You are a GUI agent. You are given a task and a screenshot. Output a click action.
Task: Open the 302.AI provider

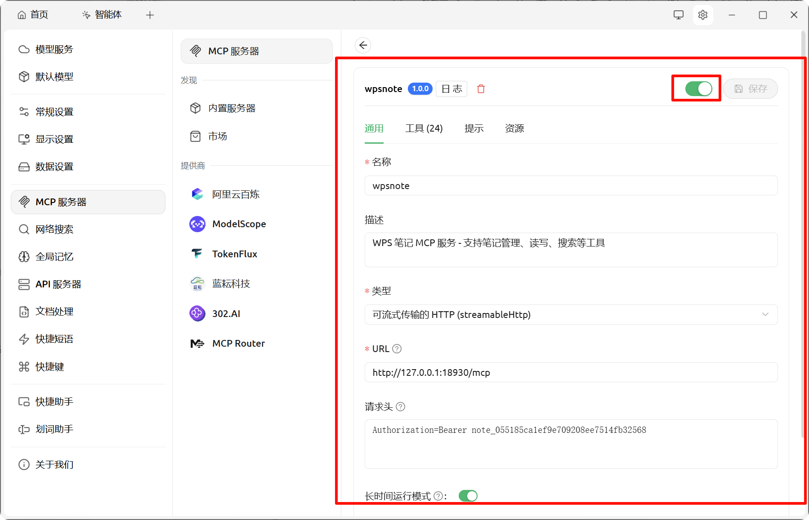[257, 313]
